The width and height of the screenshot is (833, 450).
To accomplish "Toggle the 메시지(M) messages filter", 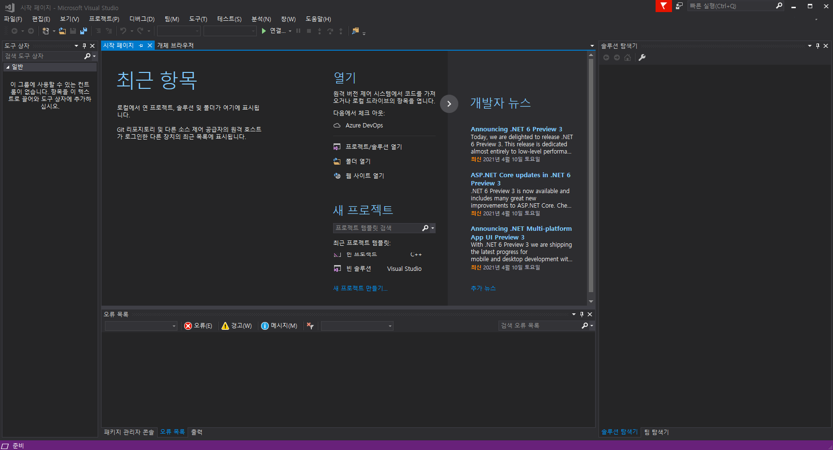I will [279, 326].
